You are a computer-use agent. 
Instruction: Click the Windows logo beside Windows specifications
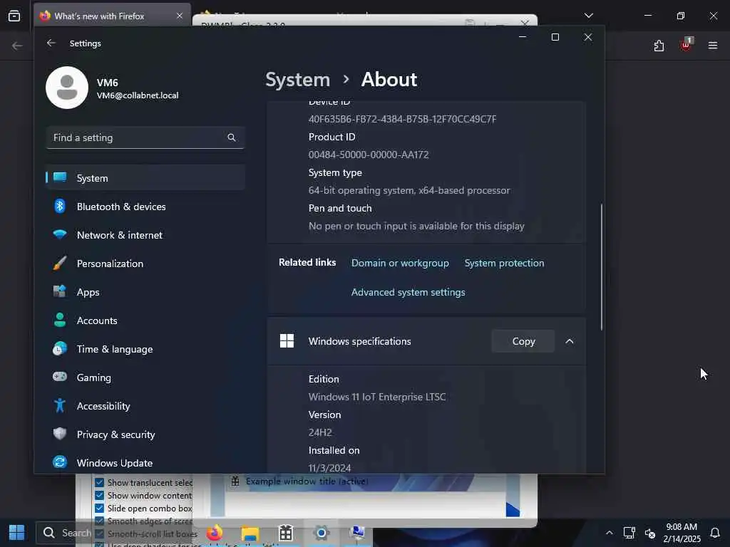tap(287, 341)
